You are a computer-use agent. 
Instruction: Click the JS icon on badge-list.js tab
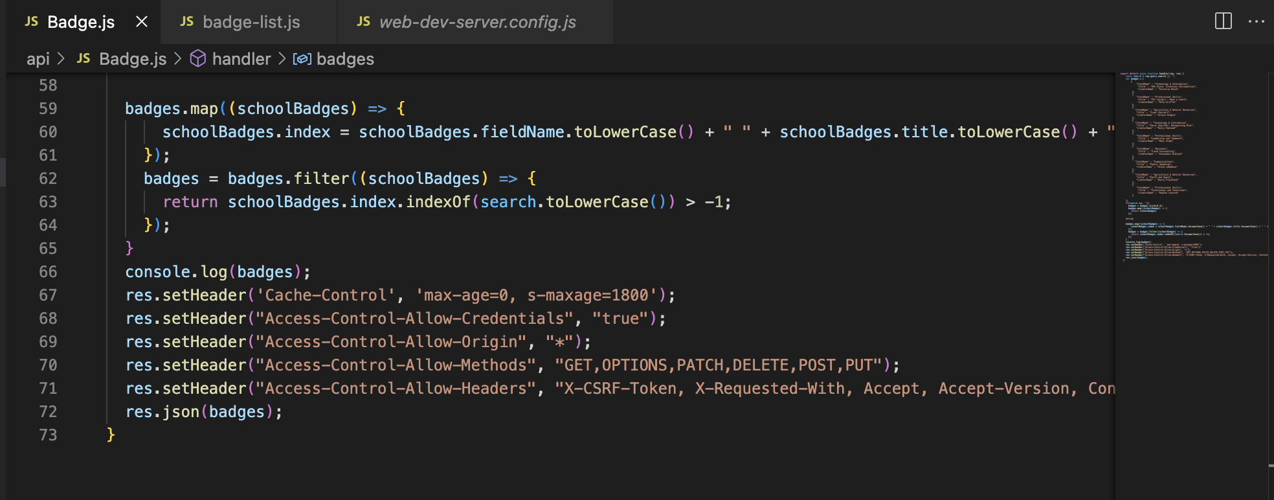tap(186, 22)
